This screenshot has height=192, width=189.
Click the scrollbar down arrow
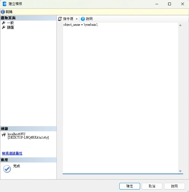(180, 171)
